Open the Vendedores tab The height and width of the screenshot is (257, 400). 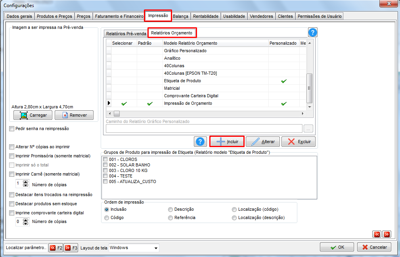pyautogui.click(x=261, y=16)
